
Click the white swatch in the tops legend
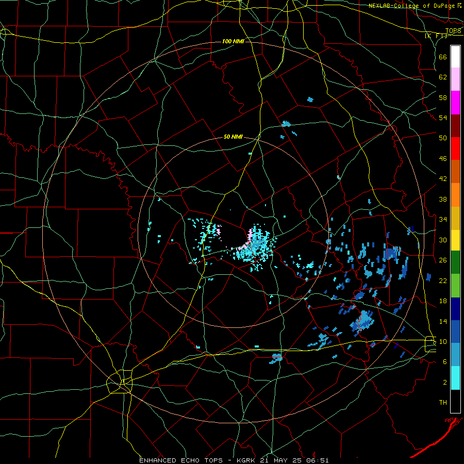coord(455,57)
